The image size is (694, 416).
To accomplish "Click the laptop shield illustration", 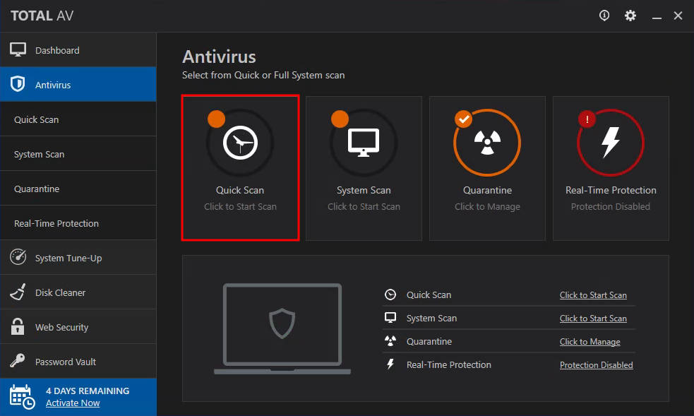I will 282,329.
